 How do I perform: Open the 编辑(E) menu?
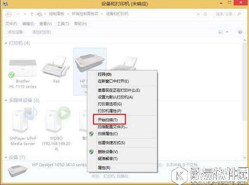[x=28, y=24]
